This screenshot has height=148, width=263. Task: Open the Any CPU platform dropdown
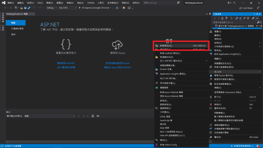coord(68,8)
